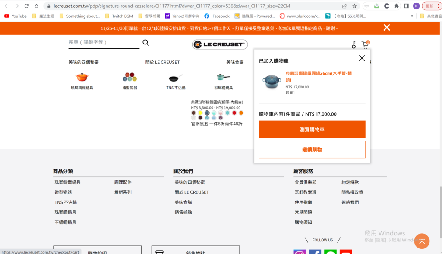Open the 美味的四個秘密 navigation menu
This screenshot has height=254, width=442.
[x=83, y=62]
